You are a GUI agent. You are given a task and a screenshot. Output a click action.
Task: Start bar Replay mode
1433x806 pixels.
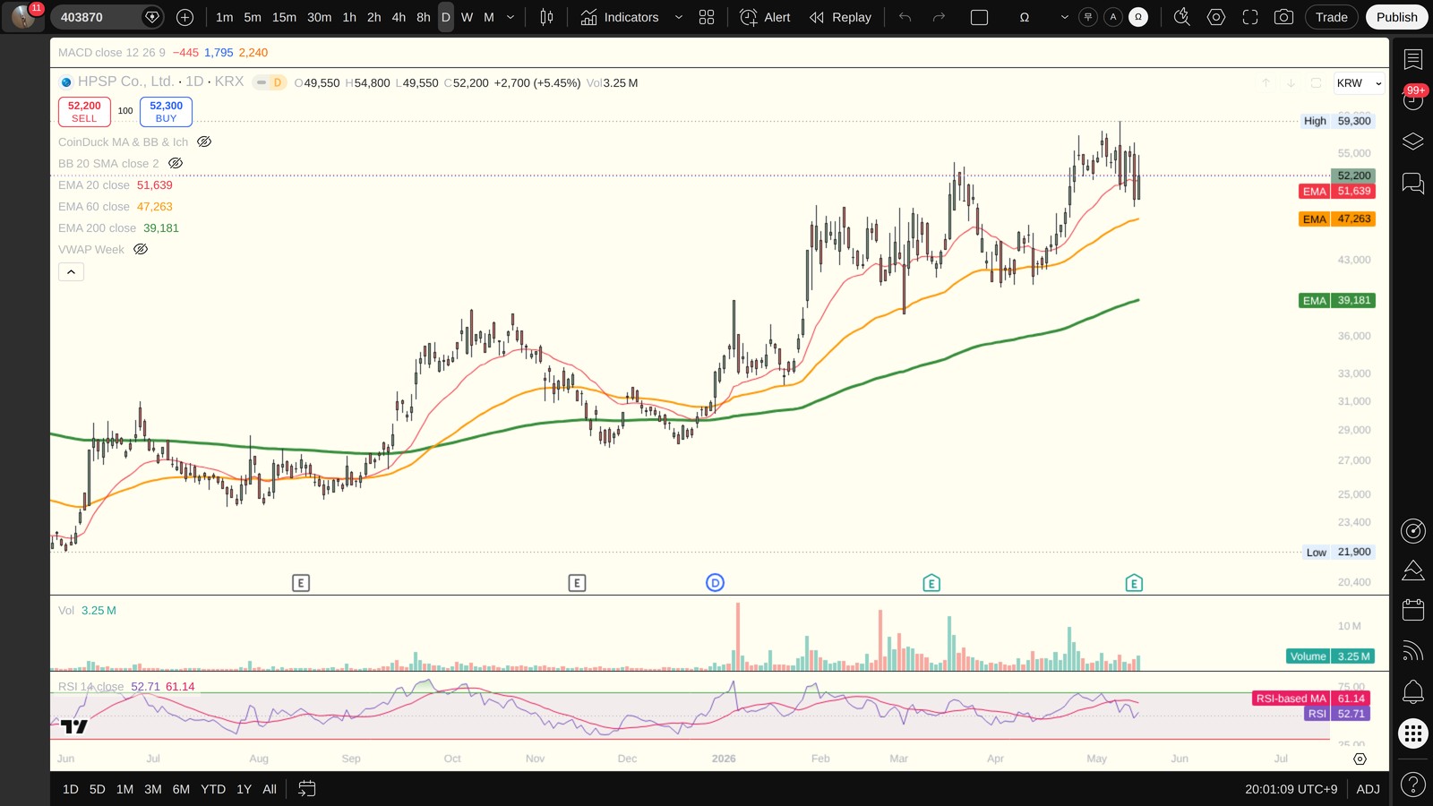[840, 17]
